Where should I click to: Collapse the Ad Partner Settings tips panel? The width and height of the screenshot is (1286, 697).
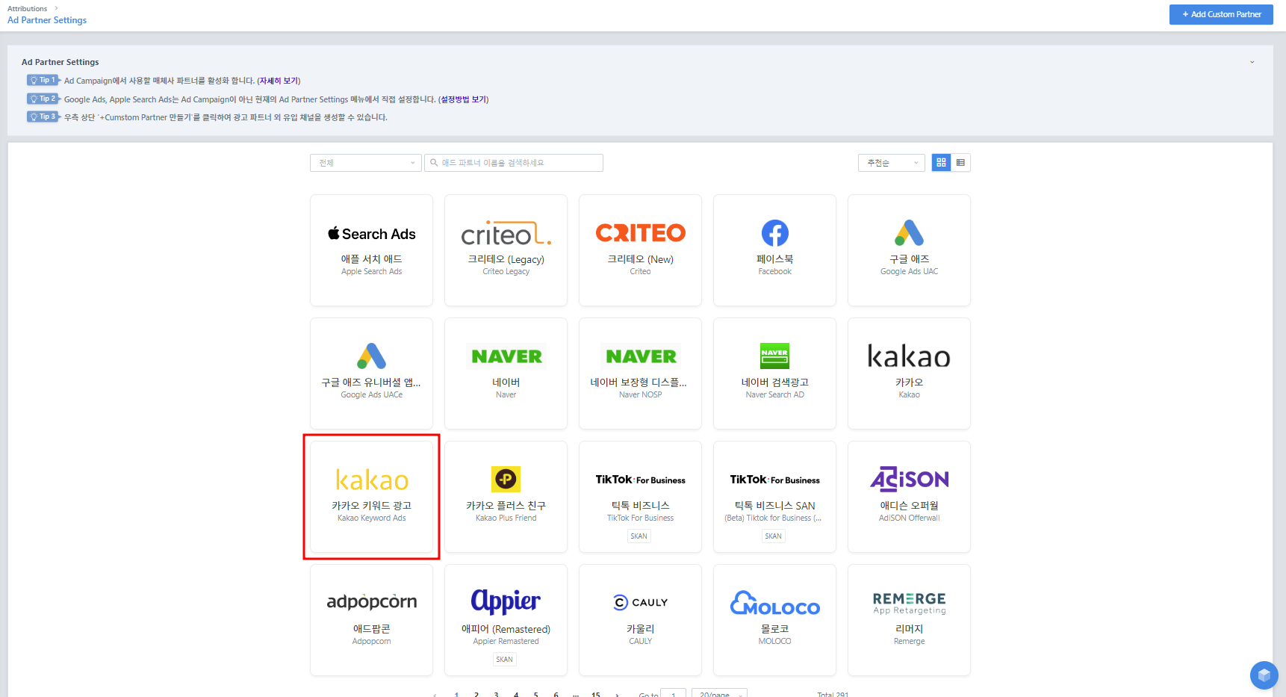1252,62
